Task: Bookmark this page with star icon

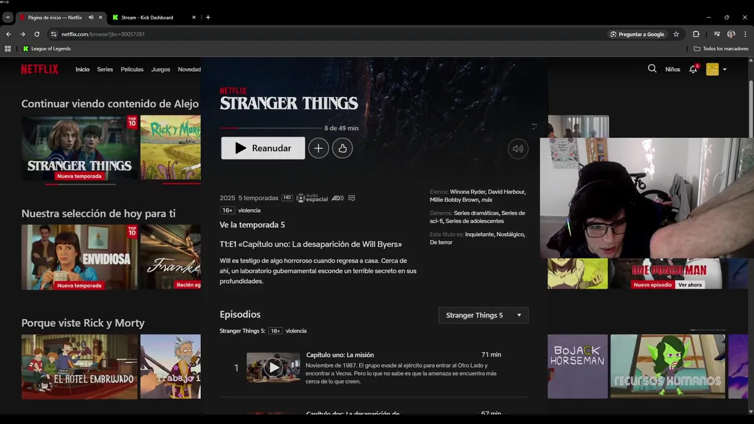Action: [x=676, y=34]
